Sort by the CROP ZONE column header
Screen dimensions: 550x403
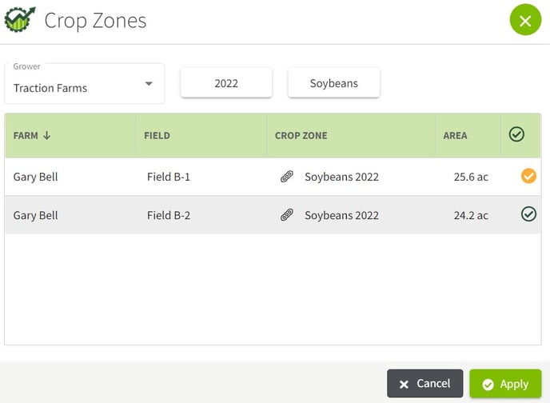pos(301,136)
